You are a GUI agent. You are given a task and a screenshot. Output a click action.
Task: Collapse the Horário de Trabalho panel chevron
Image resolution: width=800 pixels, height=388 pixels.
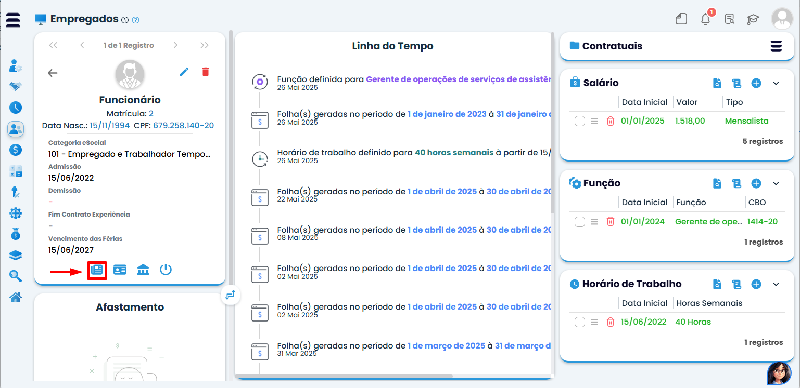776,284
